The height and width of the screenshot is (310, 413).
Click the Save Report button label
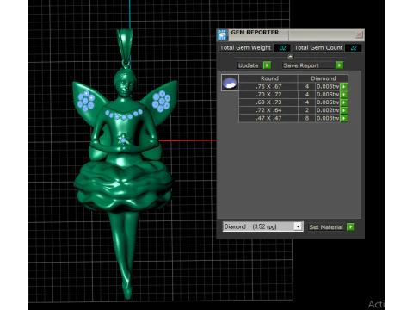(301, 65)
